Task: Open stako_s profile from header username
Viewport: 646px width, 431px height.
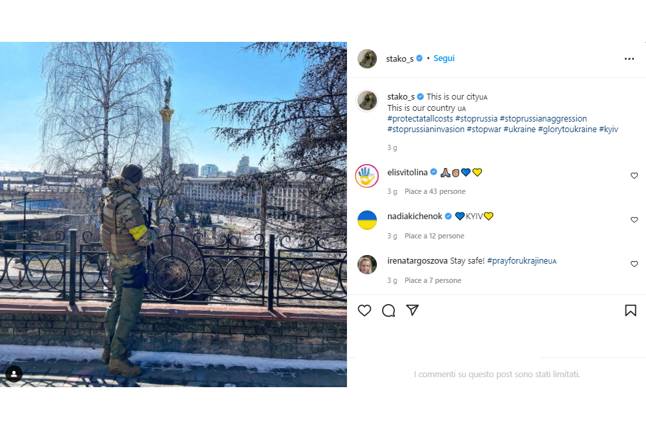Action: 399,59
